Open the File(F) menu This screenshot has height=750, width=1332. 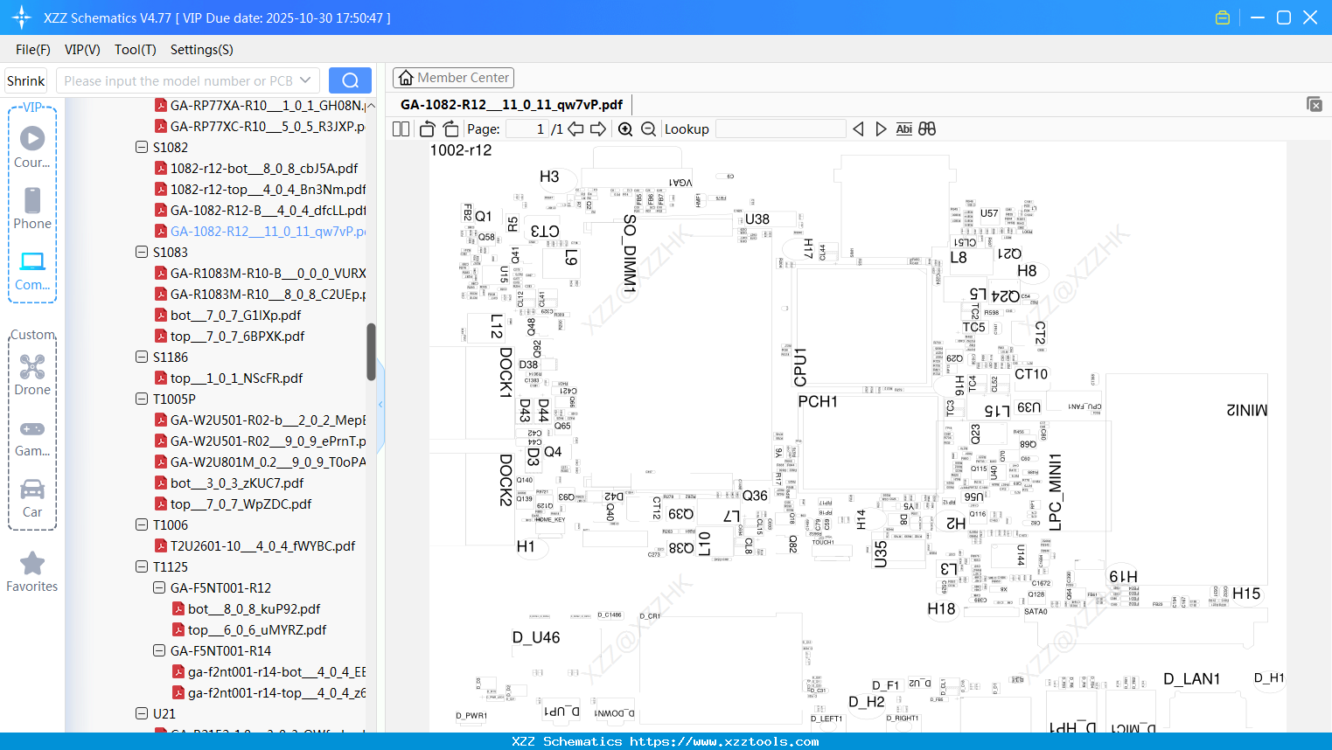[33, 50]
